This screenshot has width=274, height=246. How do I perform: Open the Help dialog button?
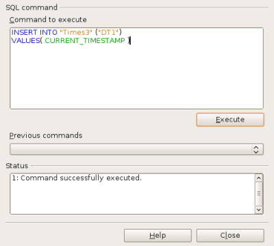point(158,235)
